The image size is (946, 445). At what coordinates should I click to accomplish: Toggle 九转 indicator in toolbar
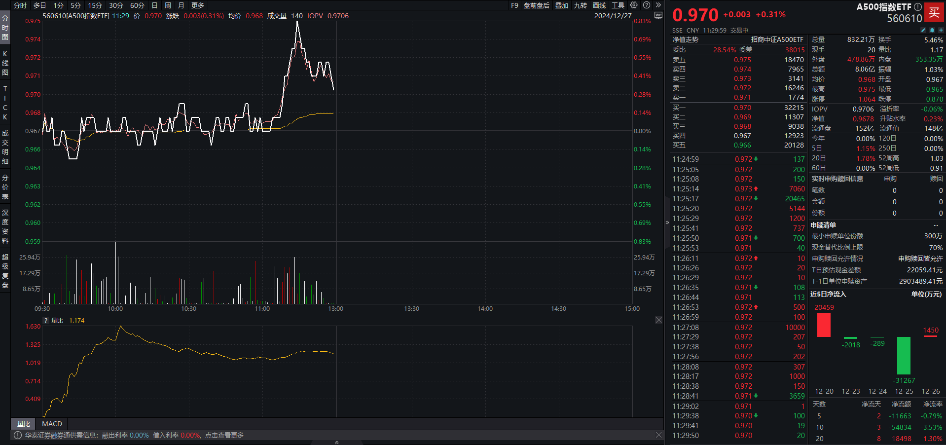point(581,5)
